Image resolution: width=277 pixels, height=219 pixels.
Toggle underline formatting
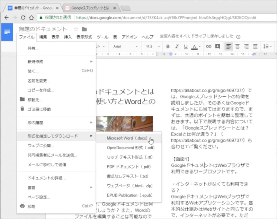tap(186, 46)
